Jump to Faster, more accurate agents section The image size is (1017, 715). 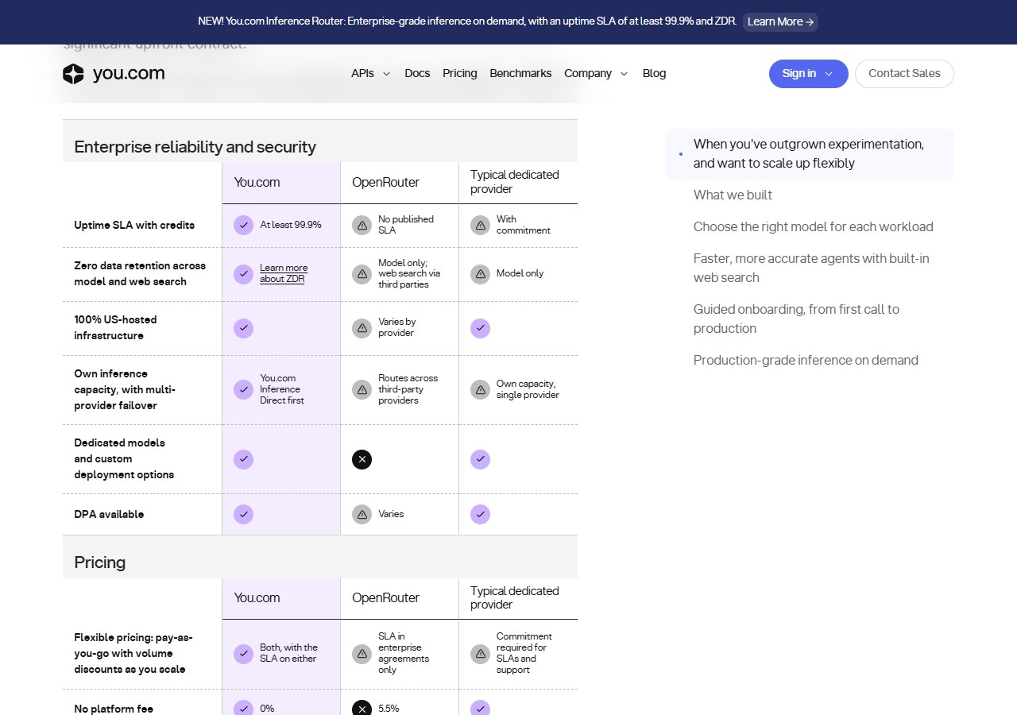pos(811,269)
